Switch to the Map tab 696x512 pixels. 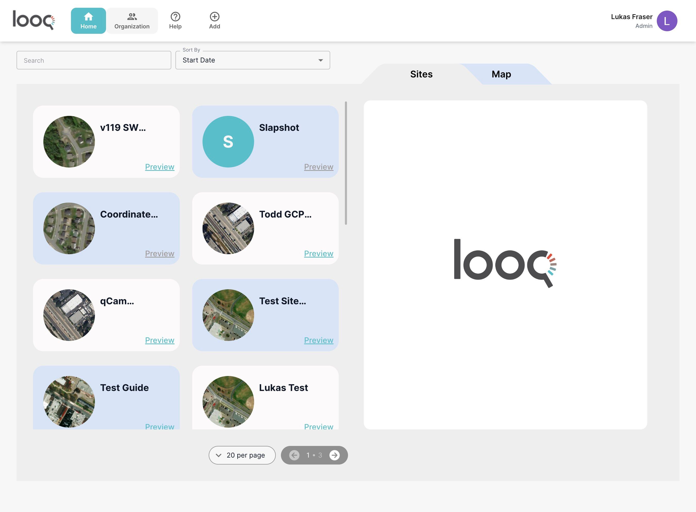coord(501,74)
